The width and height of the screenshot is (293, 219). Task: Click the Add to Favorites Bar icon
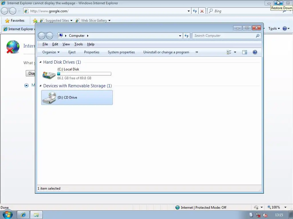(35, 21)
